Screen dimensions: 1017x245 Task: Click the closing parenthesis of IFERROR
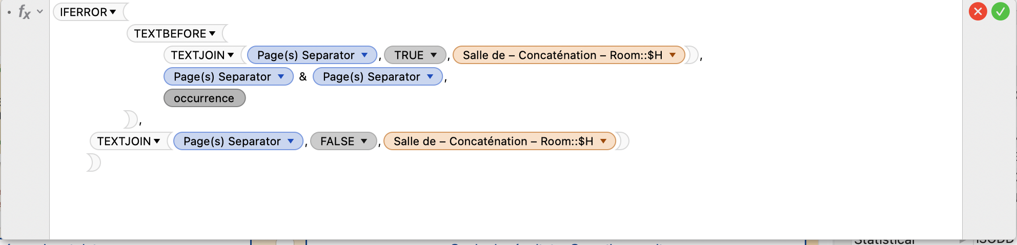[x=94, y=162]
